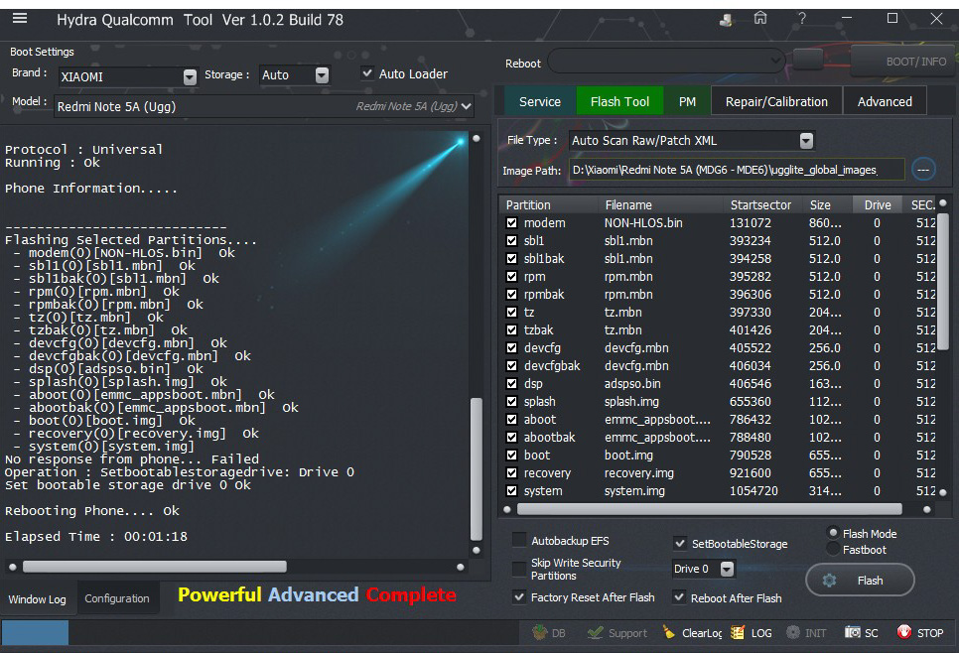Click the small button next to Reboot dropdown
This screenshot has width=959, height=653.
[x=808, y=60]
